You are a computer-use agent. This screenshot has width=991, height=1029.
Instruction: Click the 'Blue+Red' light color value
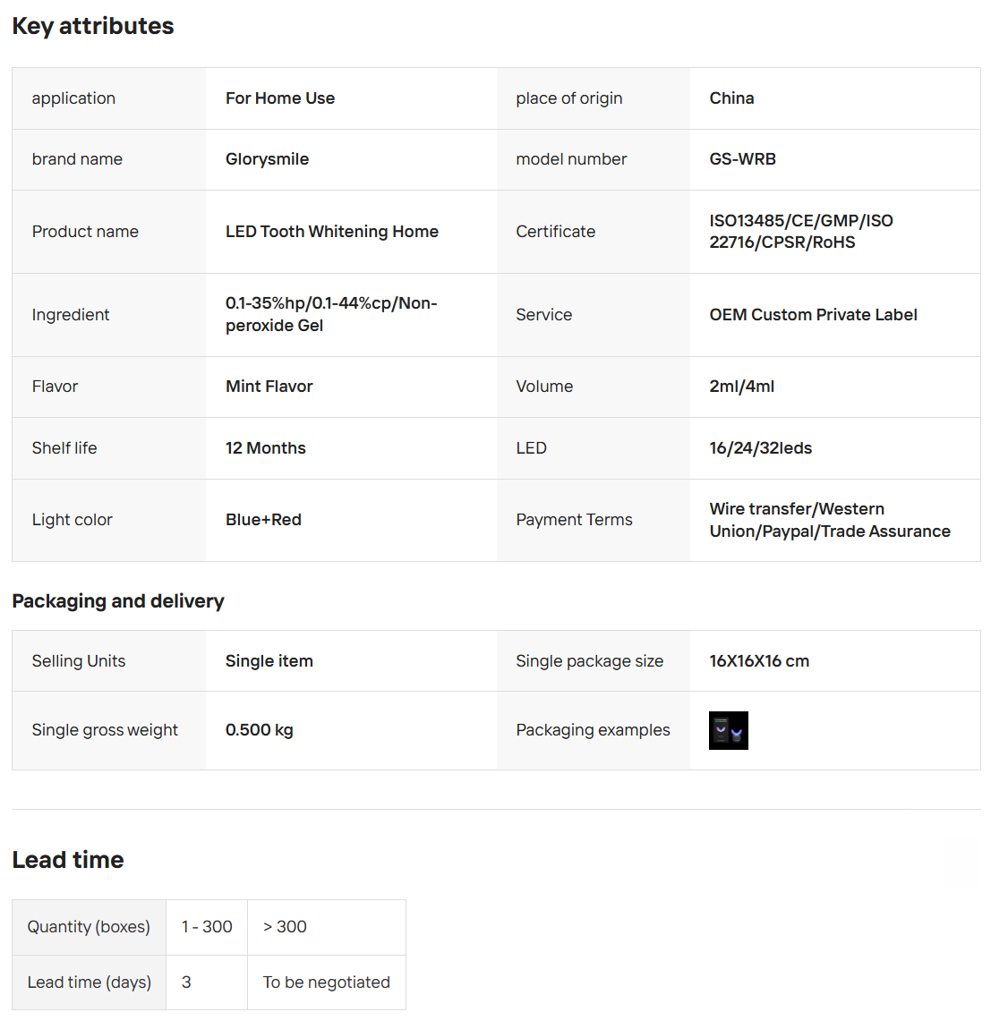(263, 520)
